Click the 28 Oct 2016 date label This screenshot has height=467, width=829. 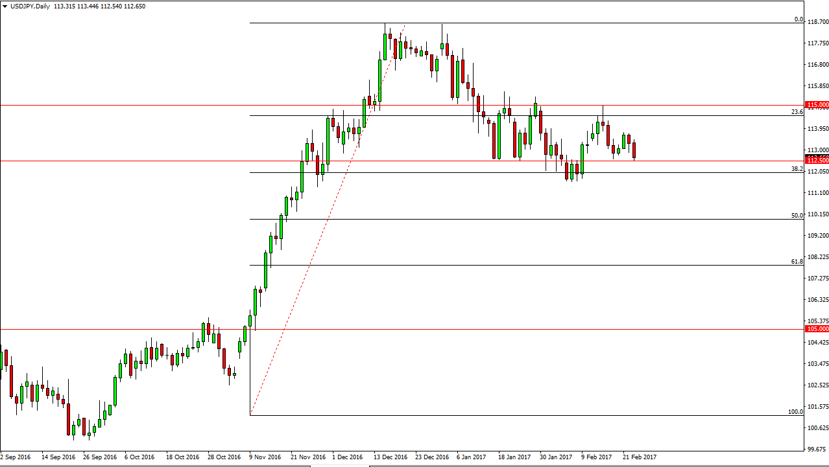click(x=224, y=457)
